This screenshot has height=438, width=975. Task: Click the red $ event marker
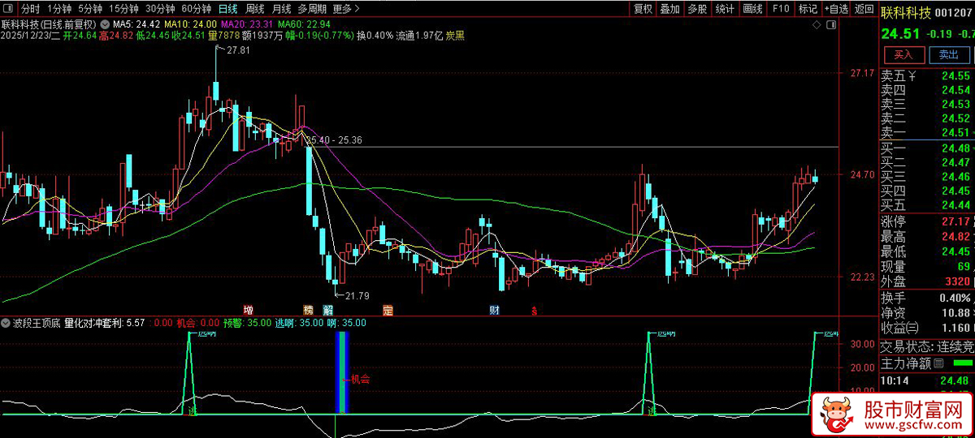coord(533,311)
